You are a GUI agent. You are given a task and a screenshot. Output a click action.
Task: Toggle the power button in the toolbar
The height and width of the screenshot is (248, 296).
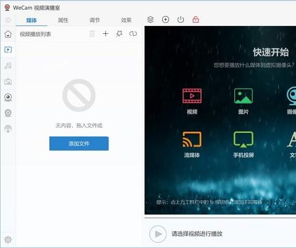[181, 20]
